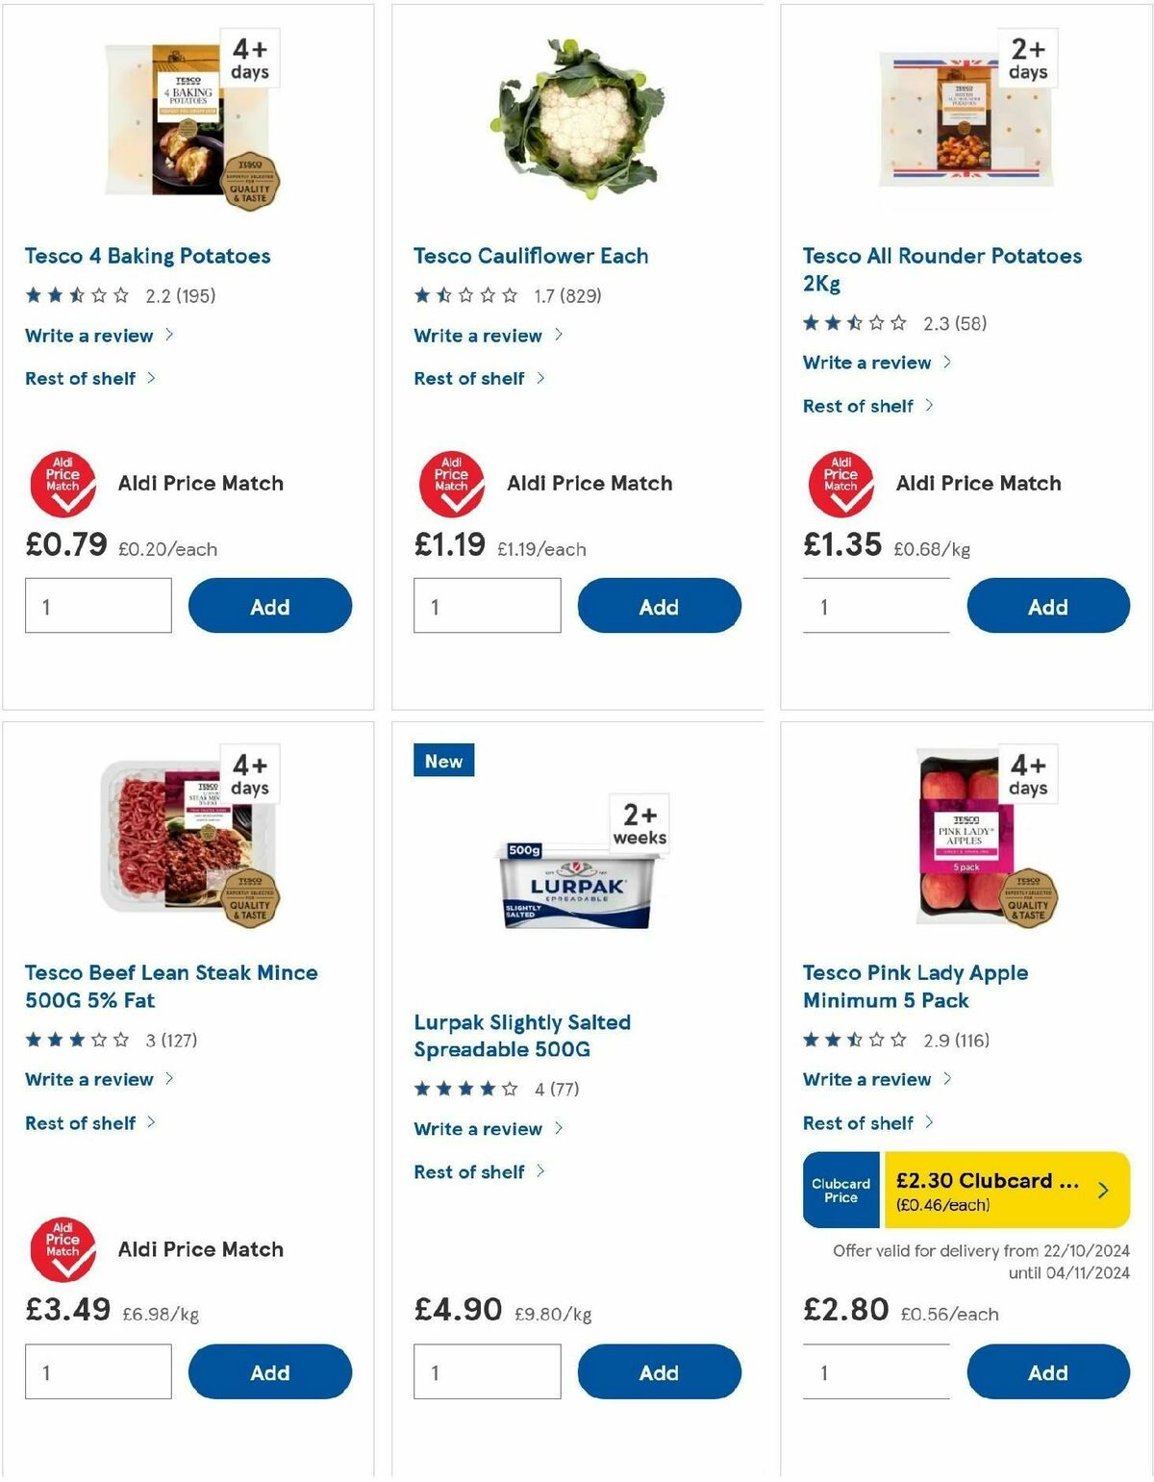This screenshot has width=1154, height=1482.
Task: Click Aldi Price Match badge for Baking Potatoes
Action: click(63, 483)
